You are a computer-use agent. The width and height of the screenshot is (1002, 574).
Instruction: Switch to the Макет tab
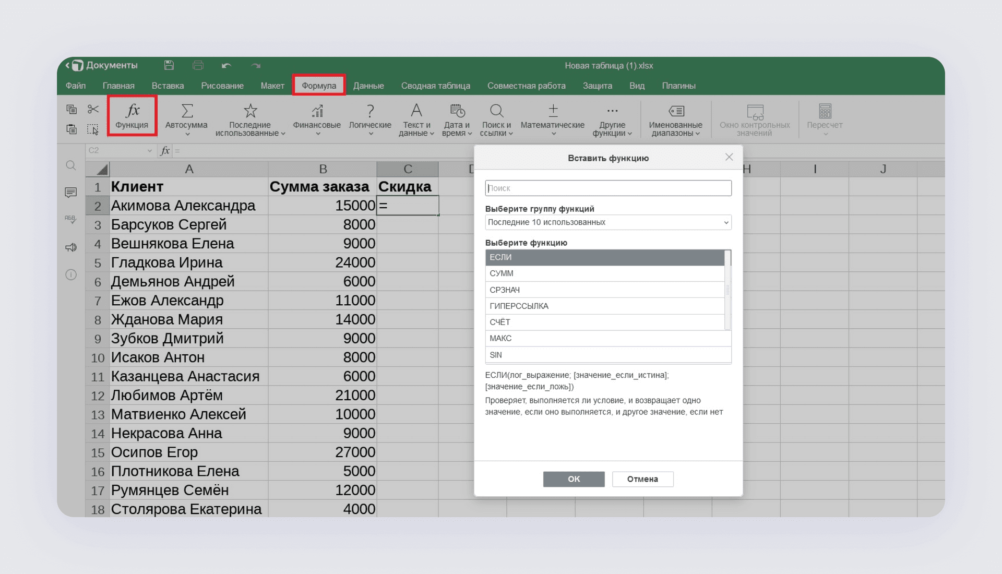coord(272,86)
